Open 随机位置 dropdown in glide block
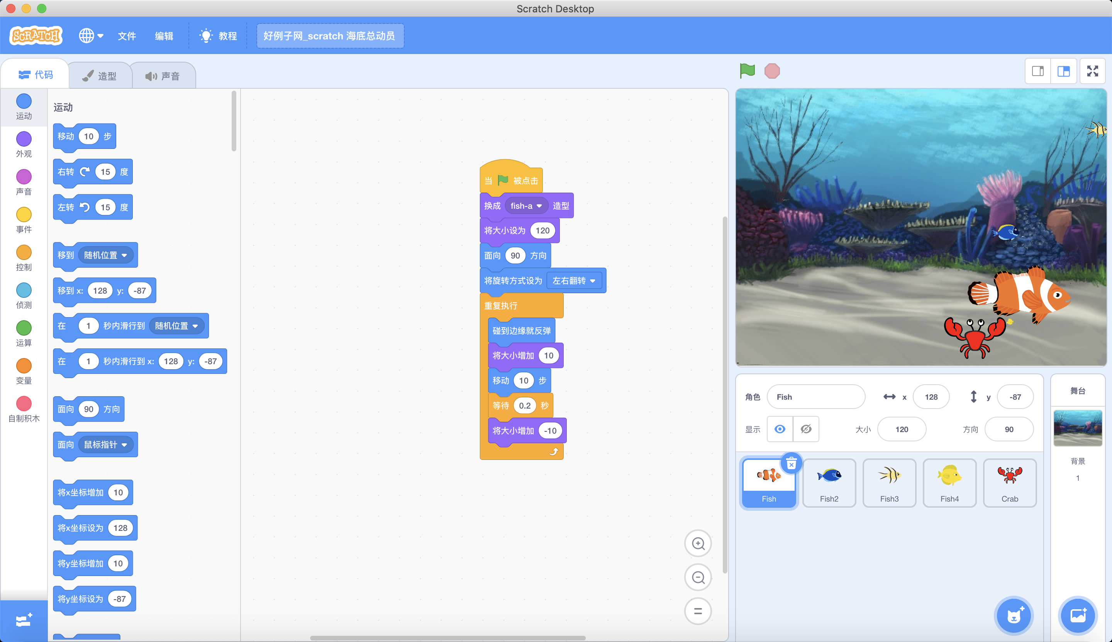1112x642 pixels. [176, 326]
